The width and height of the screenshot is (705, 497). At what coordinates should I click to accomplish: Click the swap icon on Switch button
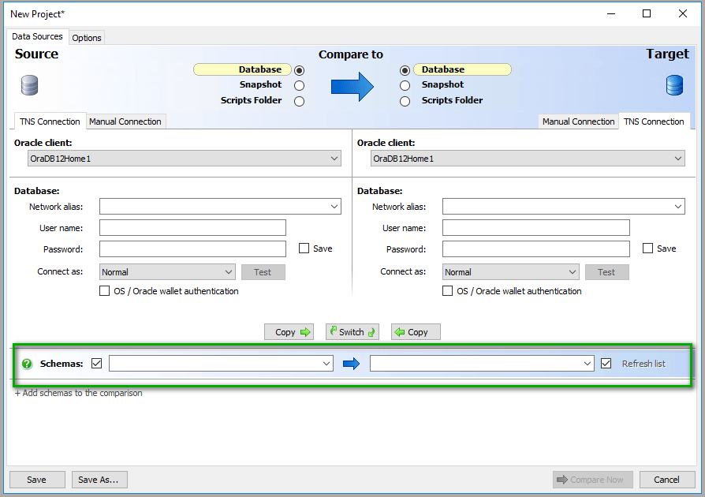pos(332,332)
